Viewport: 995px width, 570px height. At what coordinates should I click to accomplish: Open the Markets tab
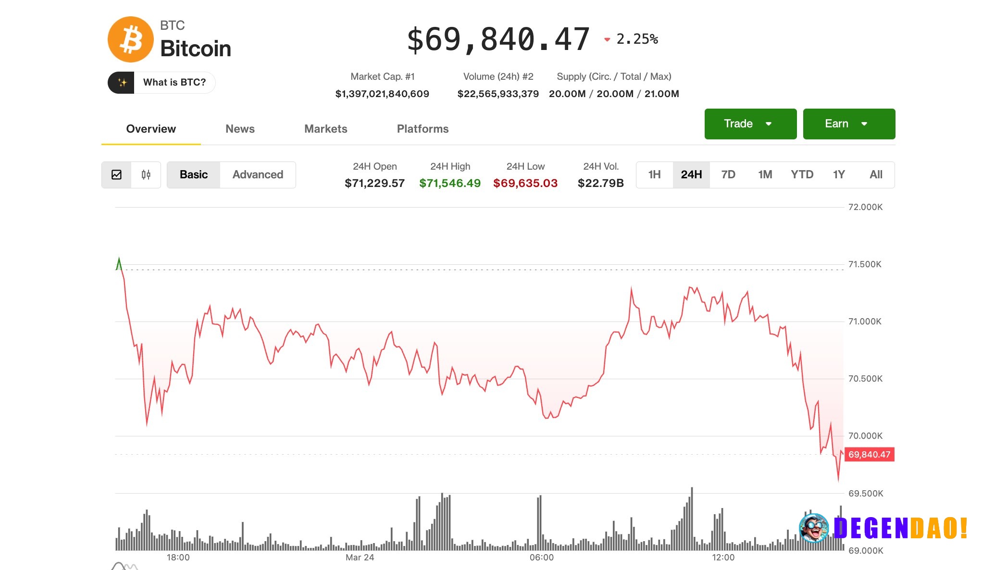tap(325, 129)
